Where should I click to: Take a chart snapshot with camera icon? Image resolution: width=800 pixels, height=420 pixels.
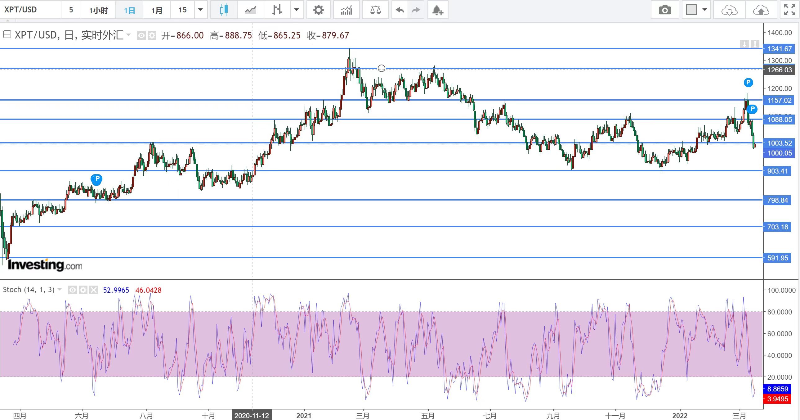(665, 10)
